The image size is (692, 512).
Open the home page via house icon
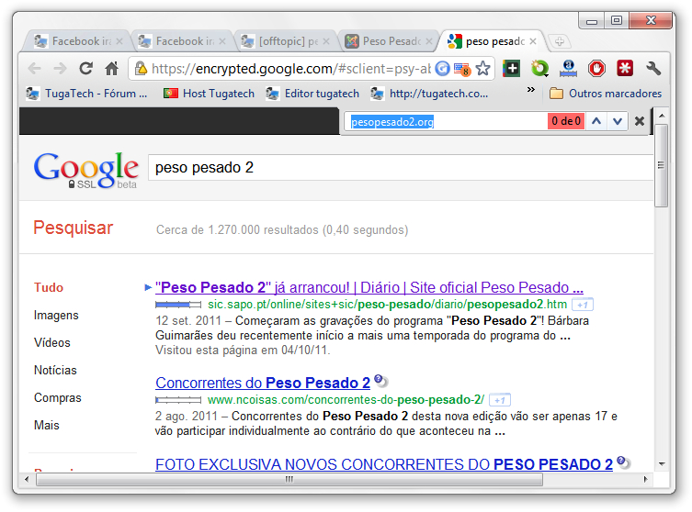pos(111,69)
